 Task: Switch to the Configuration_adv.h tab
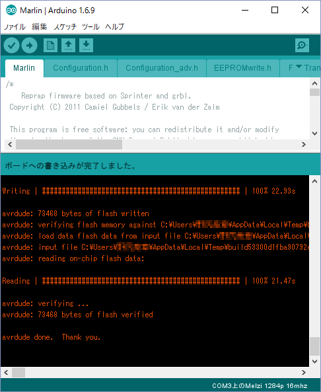coord(162,68)
